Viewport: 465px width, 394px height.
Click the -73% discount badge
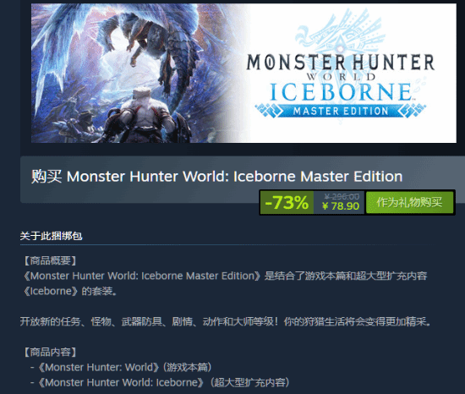[287, 202]
